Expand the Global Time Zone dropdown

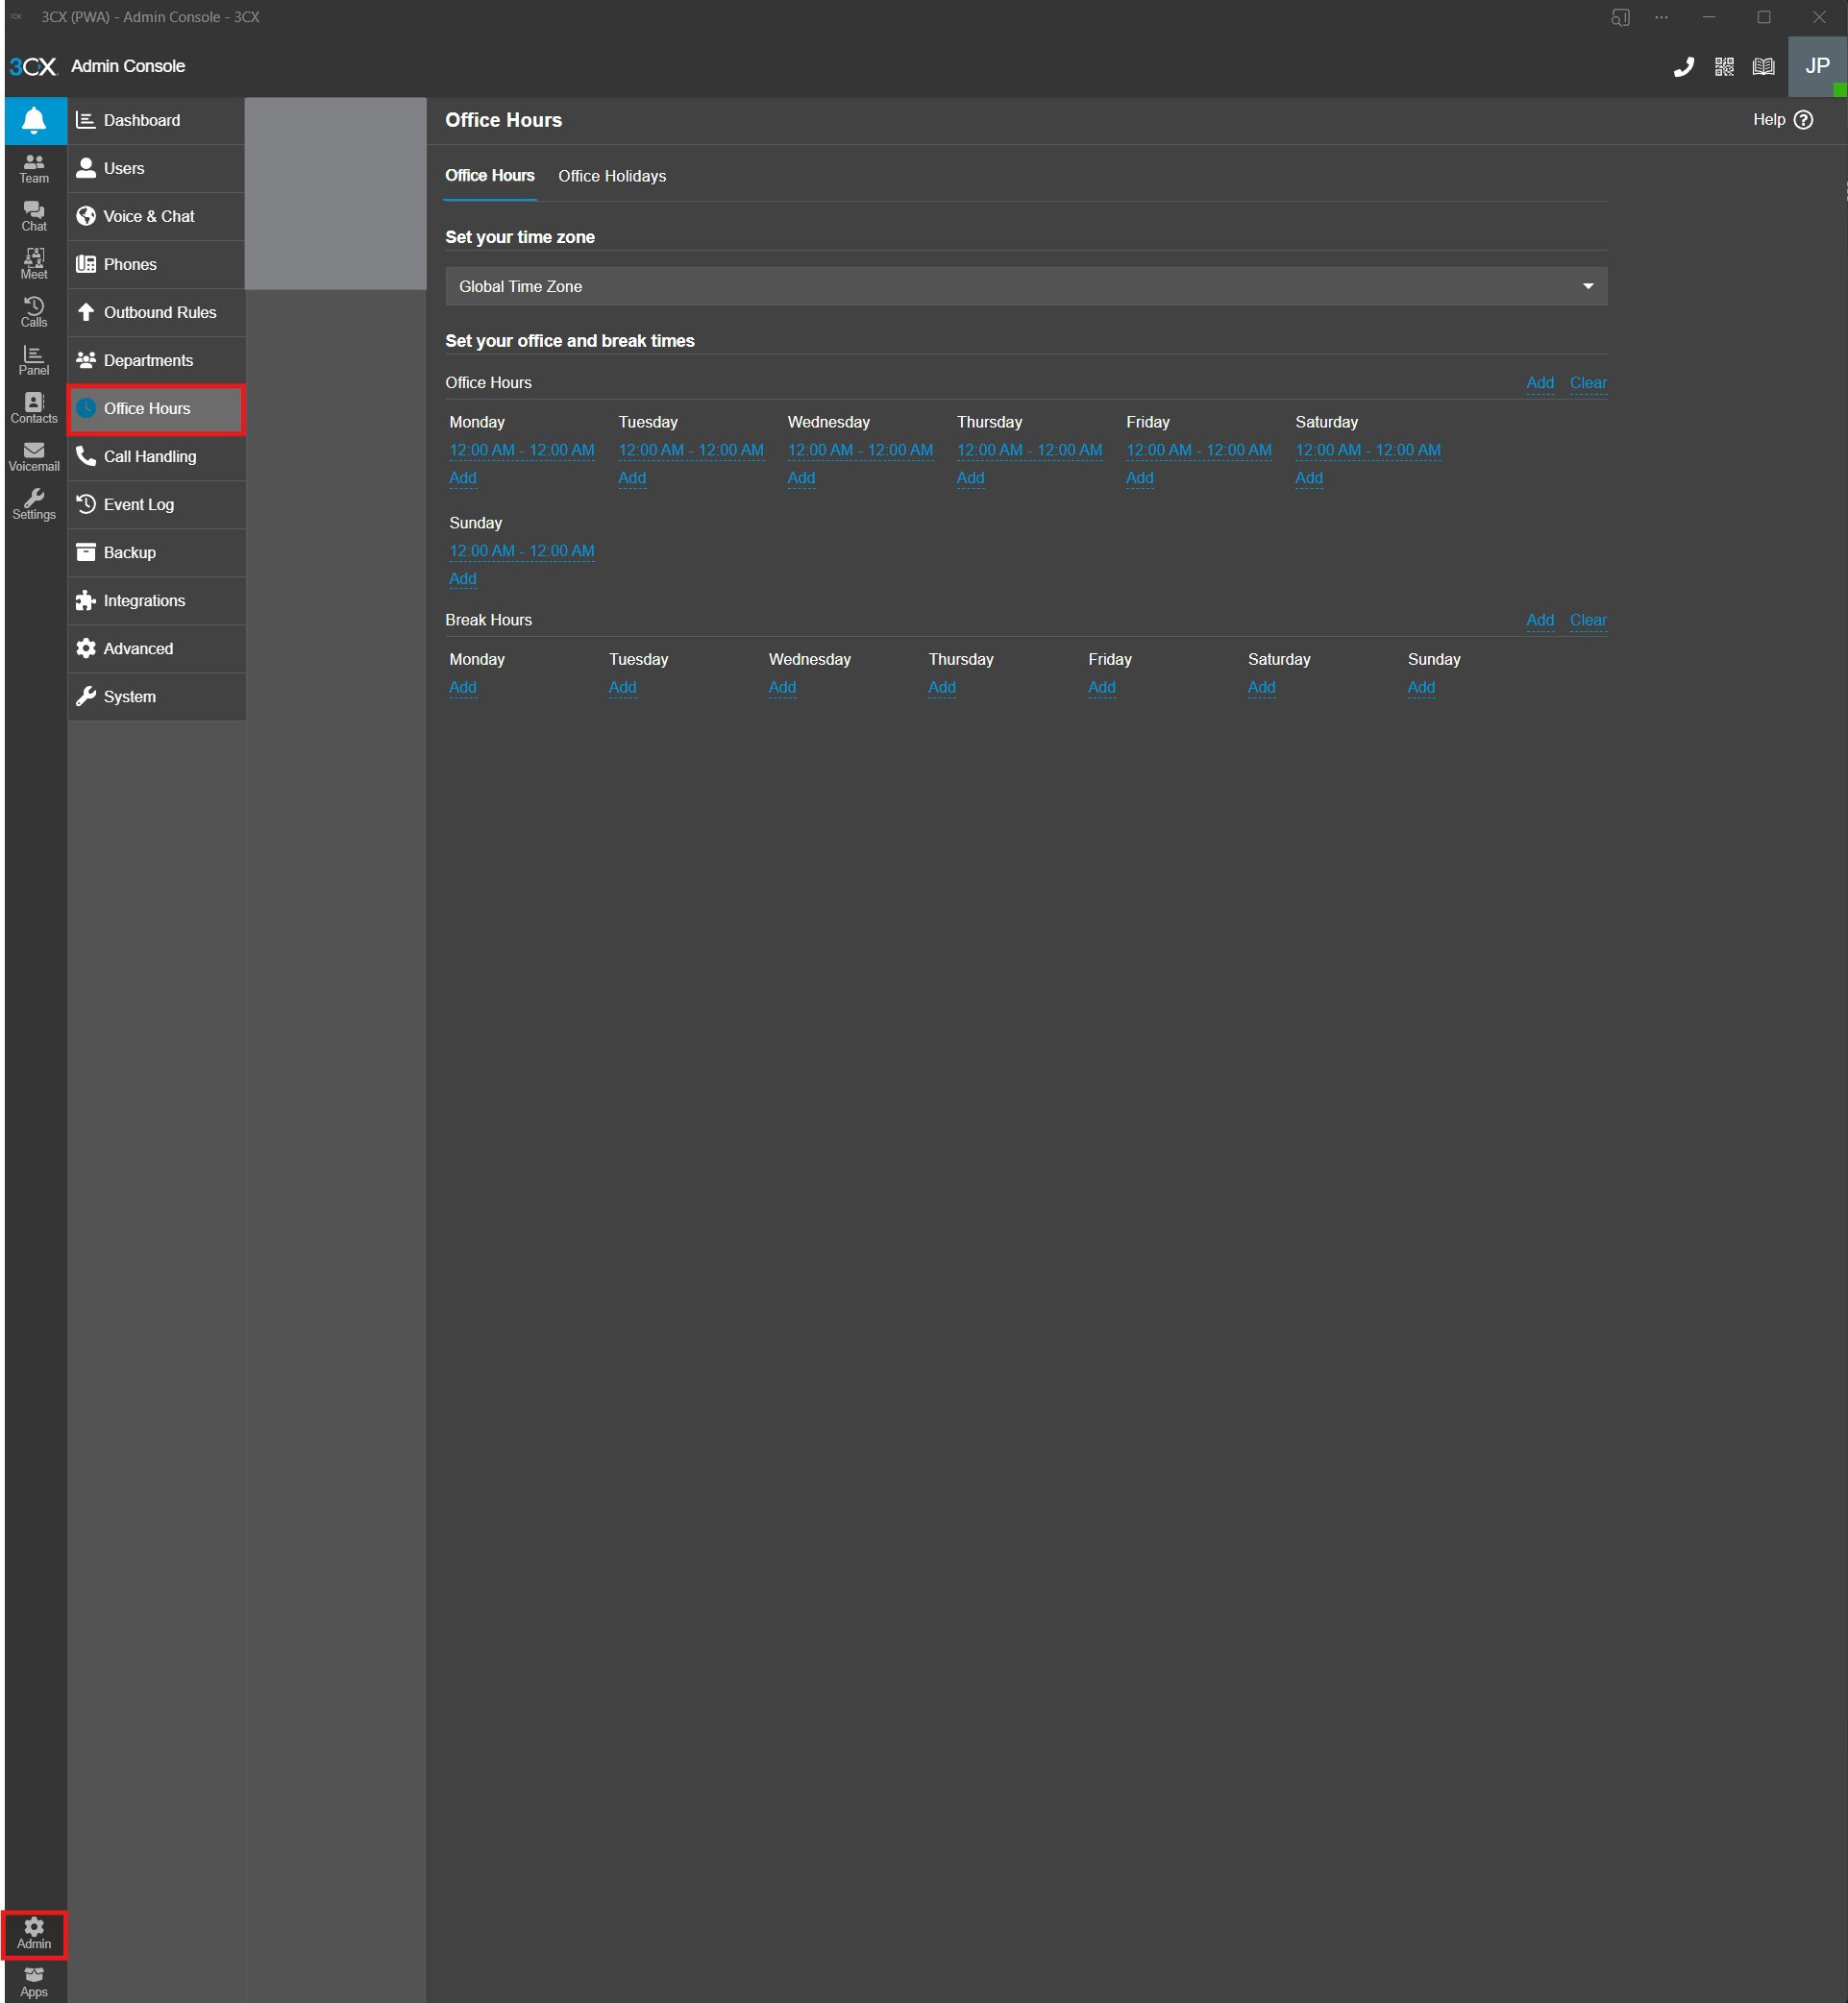(x=1026, y=287)
